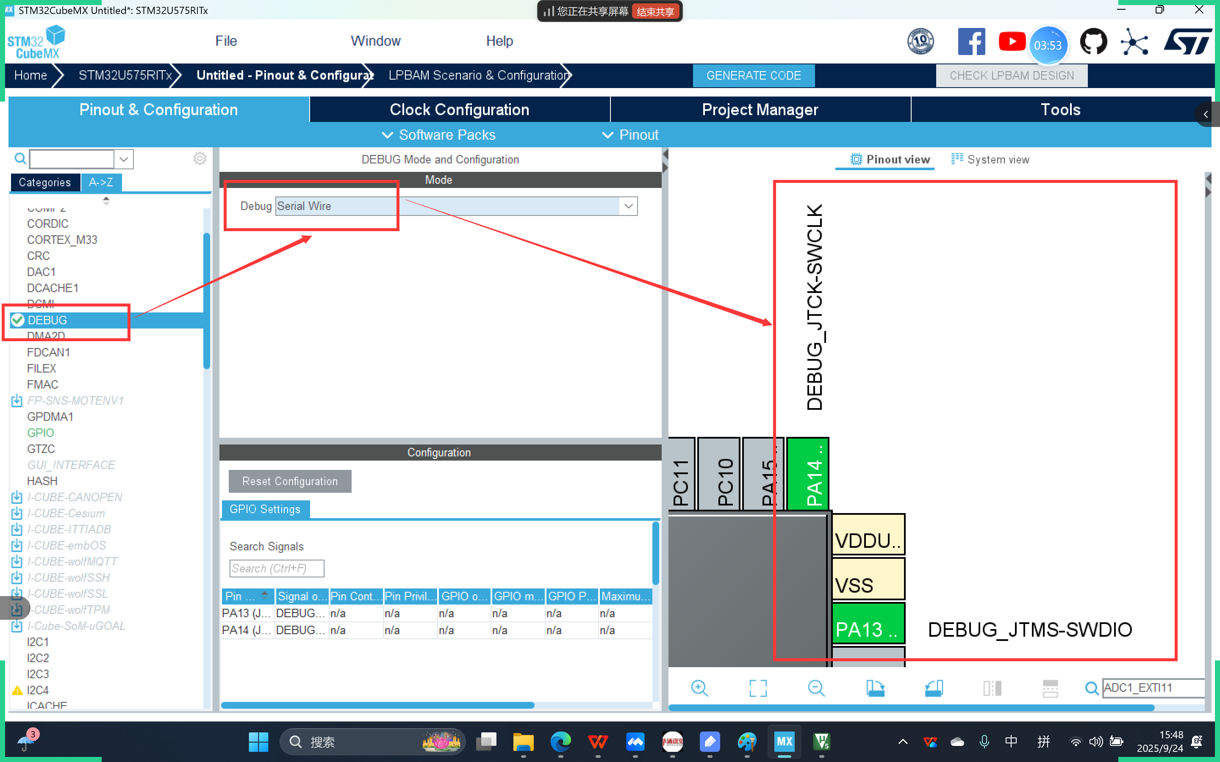Click download icon next to I-CUBE-wolfMQTT
The image size is (1220, 762).
pos(17,562)
